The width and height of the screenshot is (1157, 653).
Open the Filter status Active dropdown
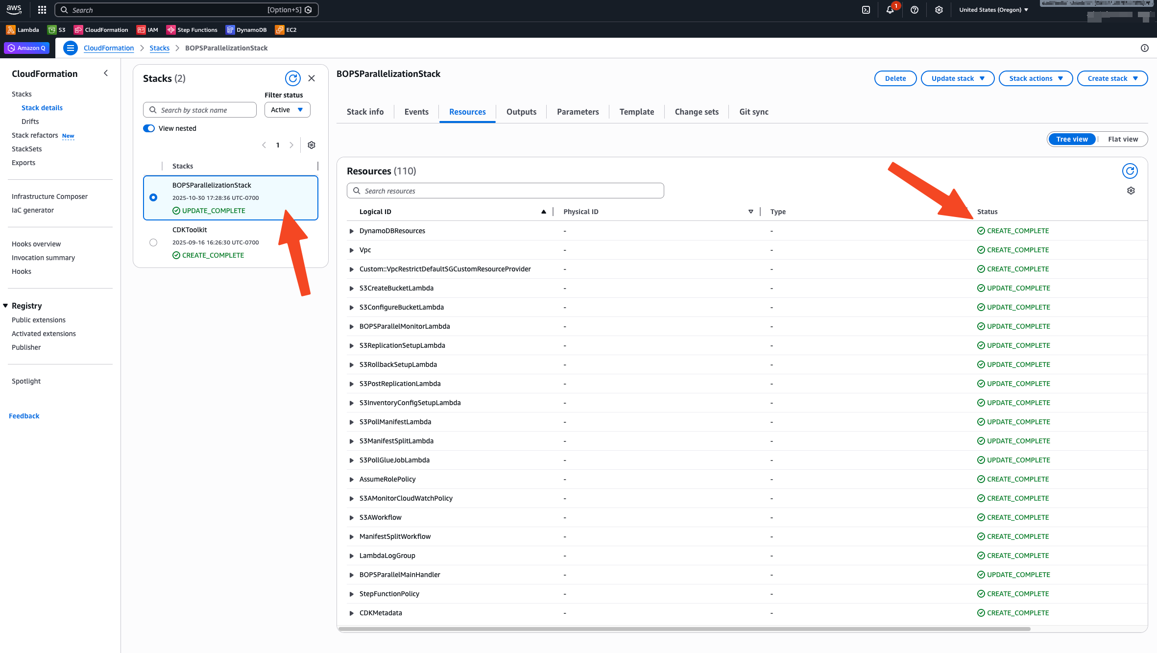click(x=288, y=110)
